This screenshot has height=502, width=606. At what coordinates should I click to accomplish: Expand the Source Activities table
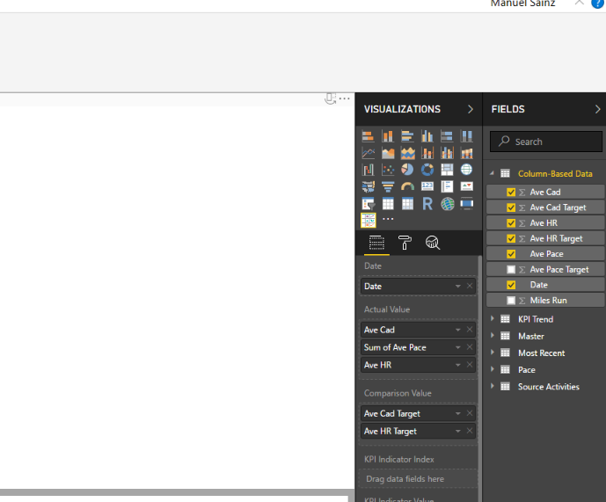492,387
